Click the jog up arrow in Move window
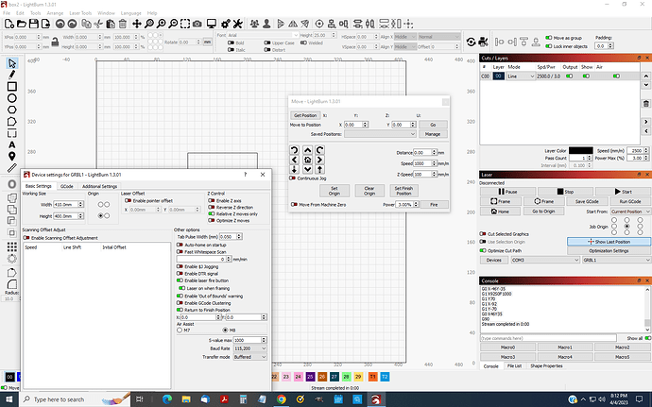 click(x=307, y=150)
